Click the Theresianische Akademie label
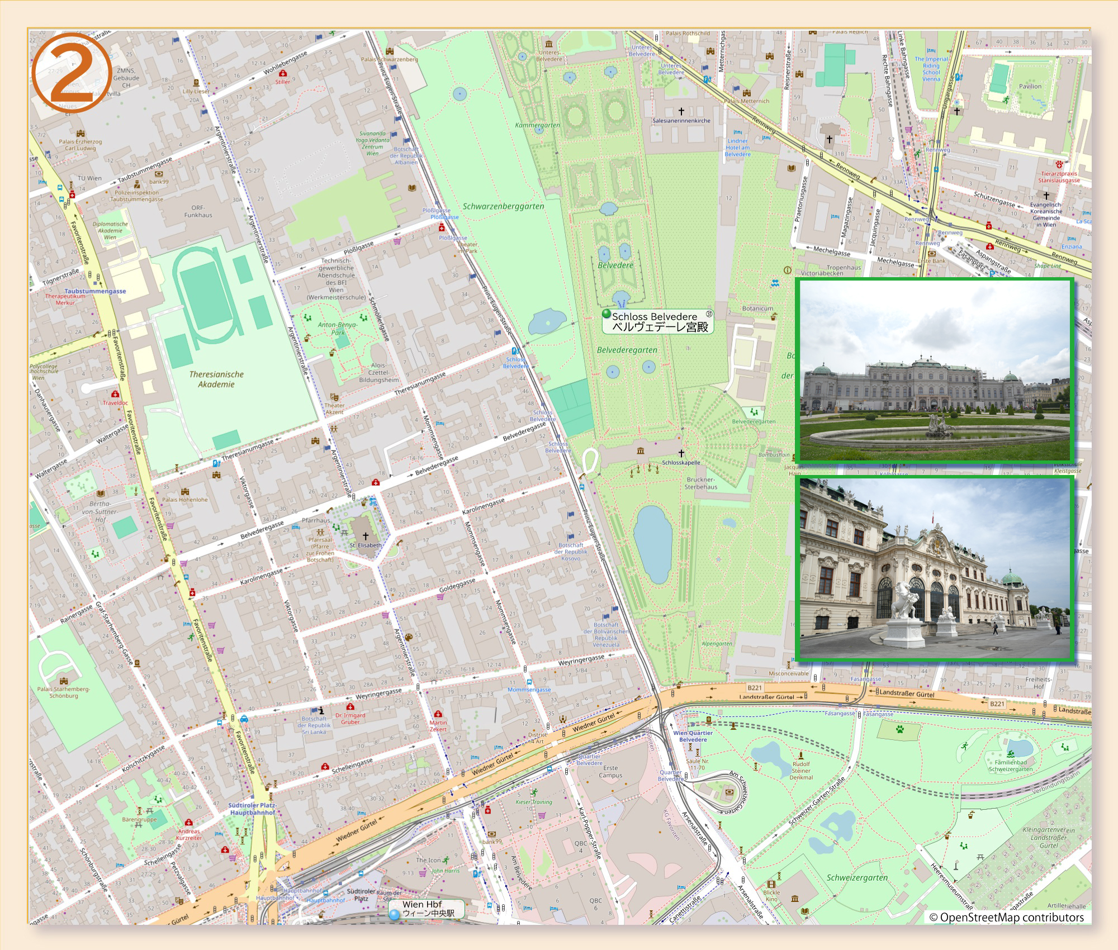Viewport: 1118px width, 950px height. pos(216,379)
